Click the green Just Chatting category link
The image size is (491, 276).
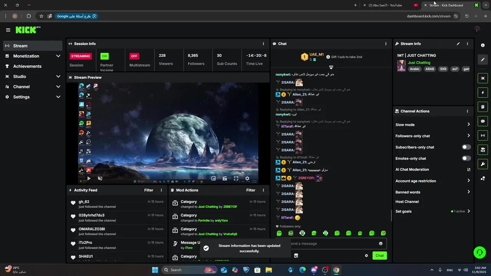pyautogui.click(x=419, y=62)
